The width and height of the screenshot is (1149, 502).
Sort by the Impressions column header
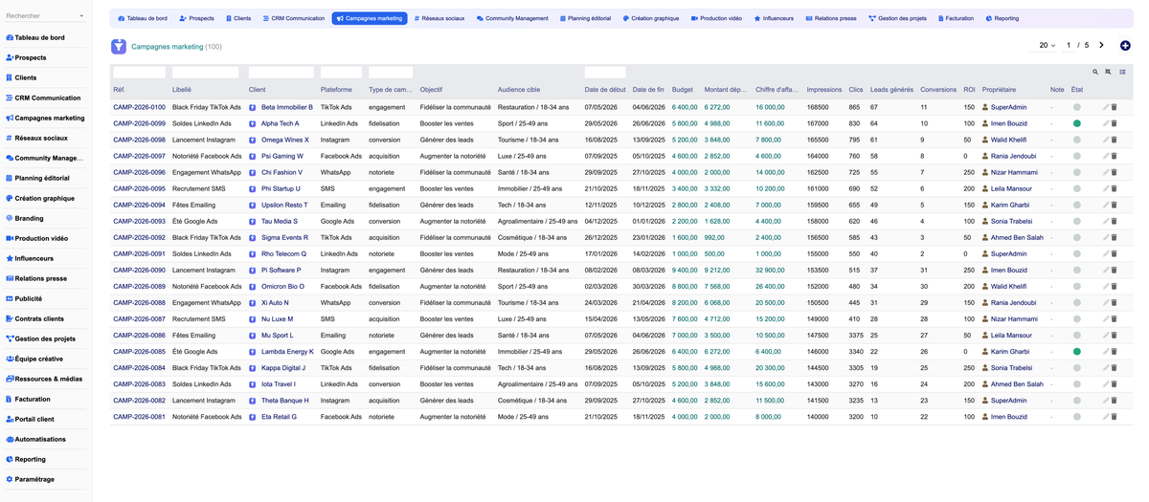(x=824, y=90)
